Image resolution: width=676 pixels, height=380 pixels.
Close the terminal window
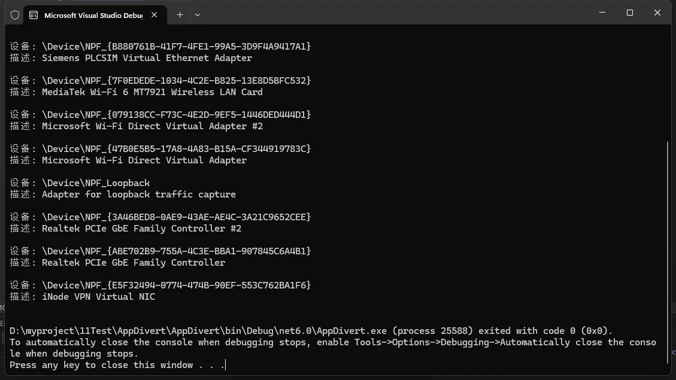pos(657,13)
